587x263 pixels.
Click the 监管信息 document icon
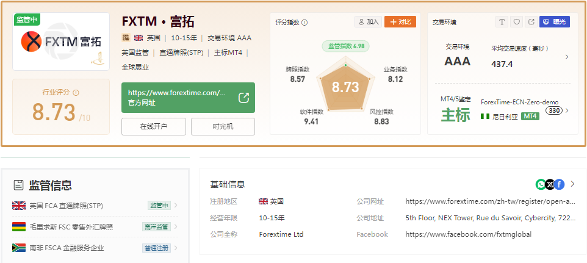[18, 185]
